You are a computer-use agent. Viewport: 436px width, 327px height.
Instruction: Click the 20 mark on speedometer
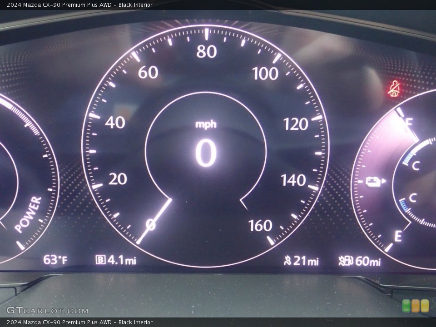(x=118, y=179)
